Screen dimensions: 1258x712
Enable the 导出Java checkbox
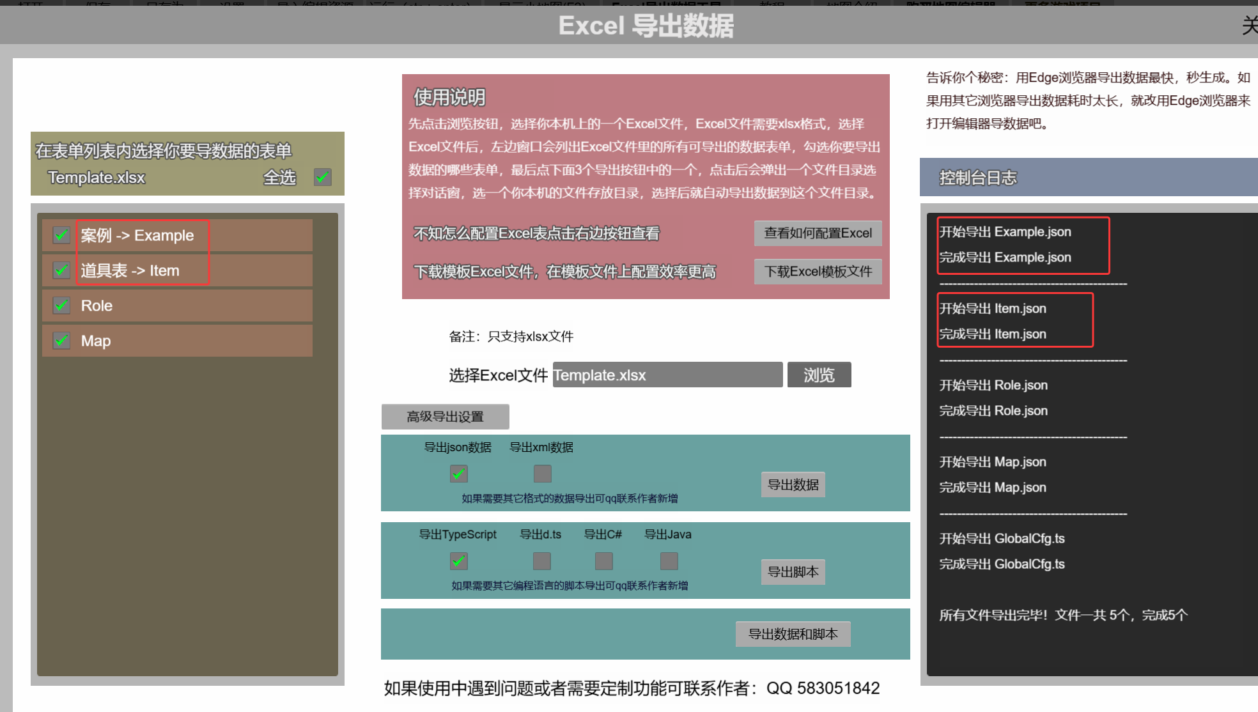[x=669, y=561]
